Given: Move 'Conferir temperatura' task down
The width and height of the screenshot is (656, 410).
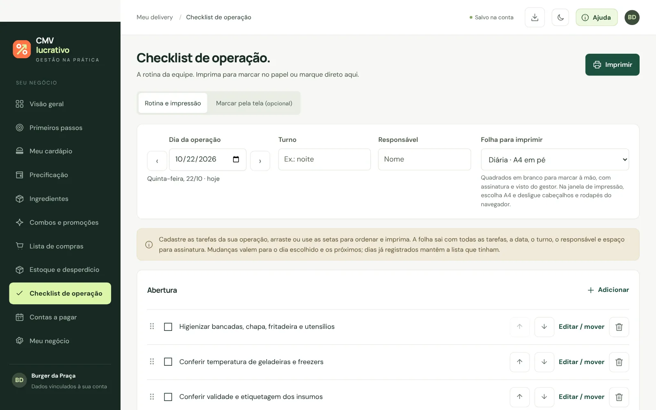Looking at the screenshot, I should coord(544,362).
